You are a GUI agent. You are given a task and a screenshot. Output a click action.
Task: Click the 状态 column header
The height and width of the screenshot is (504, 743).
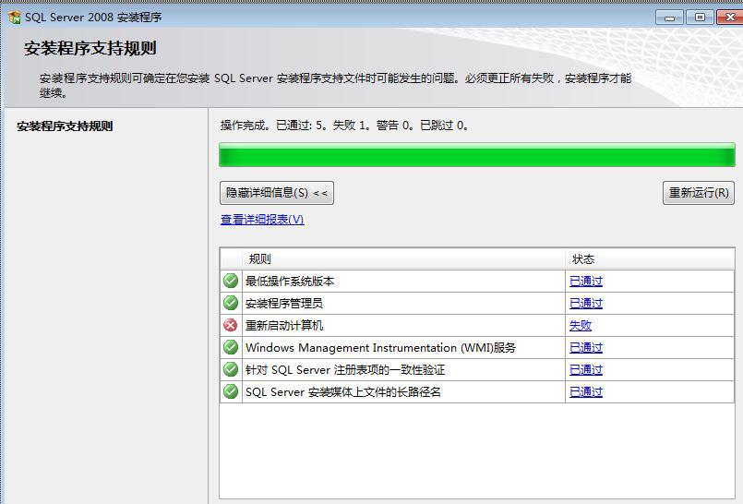[650, 258]
